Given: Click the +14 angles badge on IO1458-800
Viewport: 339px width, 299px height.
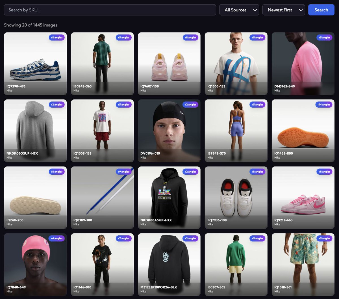Looking at the screenshot, I should (324, 105).
